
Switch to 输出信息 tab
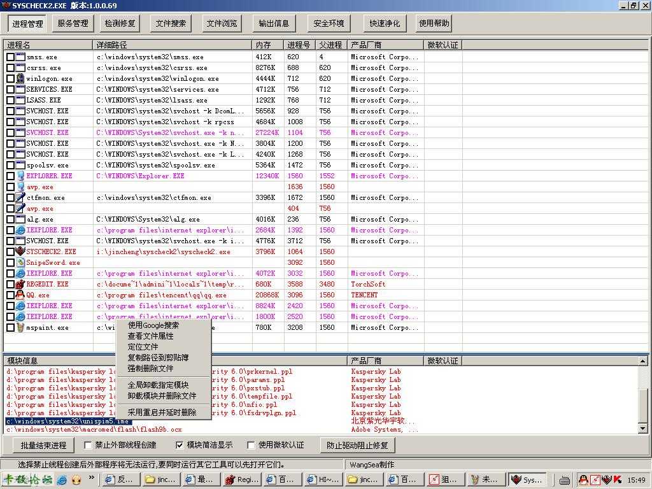274,24
